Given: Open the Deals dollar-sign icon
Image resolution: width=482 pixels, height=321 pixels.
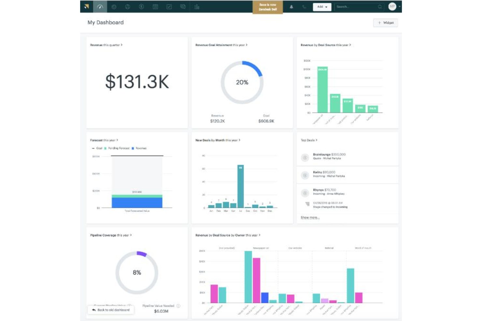Looking at the screenshot, I should [x=141, y=7].
